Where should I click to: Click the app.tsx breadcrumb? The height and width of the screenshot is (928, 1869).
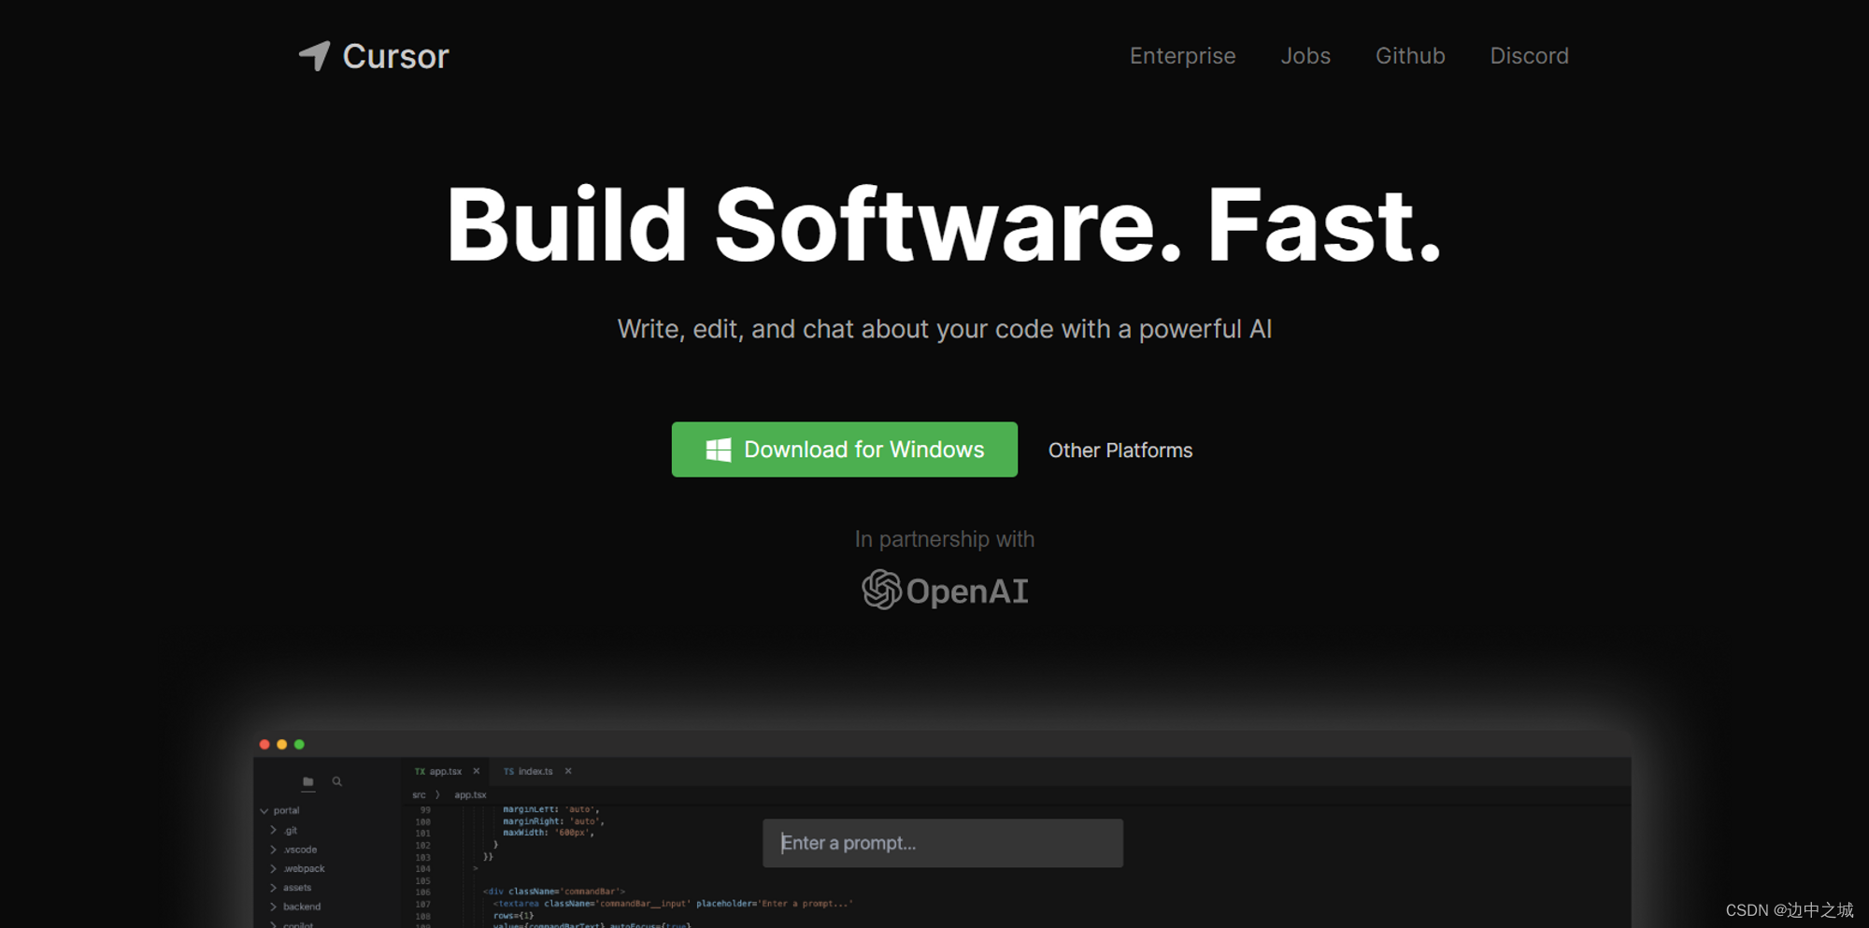tap(470, 794)
